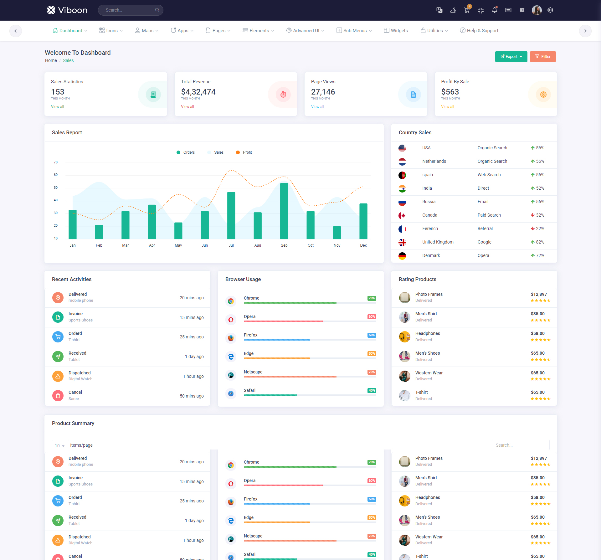Click the fullscreen toggle icon in header
The height and width of the screenshot is (560, 601).
coord(481,10)
